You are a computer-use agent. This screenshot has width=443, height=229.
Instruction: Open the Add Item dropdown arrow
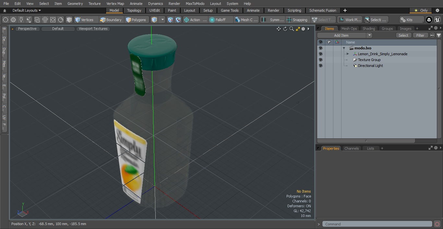[369, 35]
